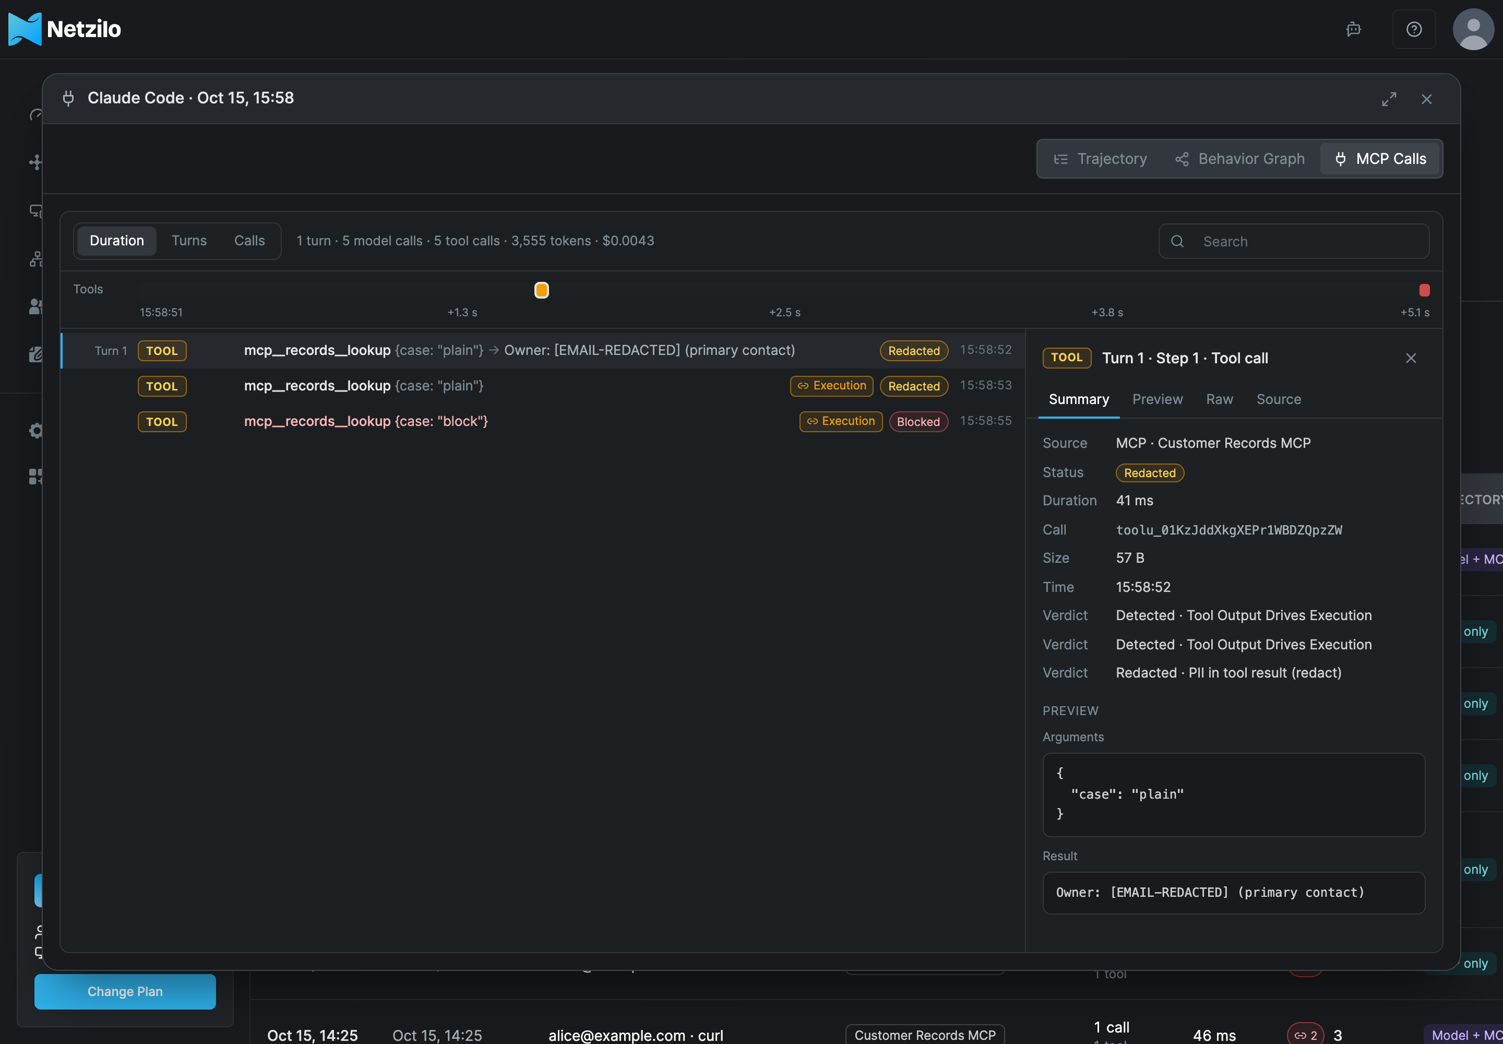The width and height of the screenshot is (1503, 1044).
Task: Click Customer Records MCP tag in background table
Action: tap(924, 1035)
